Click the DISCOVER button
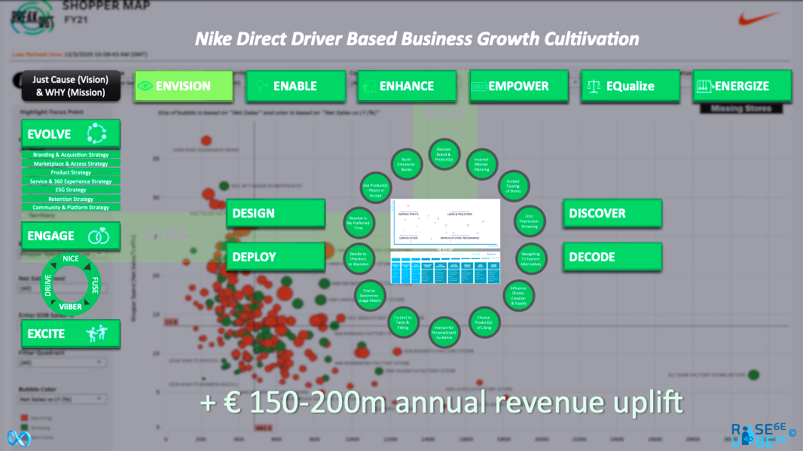 point(612,213)
